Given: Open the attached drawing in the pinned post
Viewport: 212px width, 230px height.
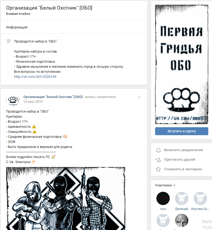Looking at the screenshot, I should point(66,198).
